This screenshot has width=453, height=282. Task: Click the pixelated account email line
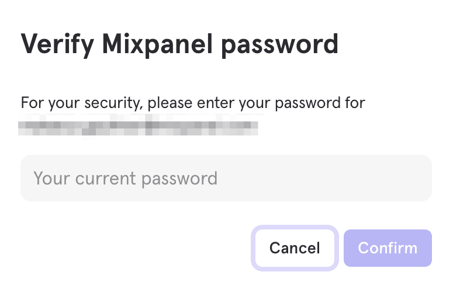pos(138,126)
